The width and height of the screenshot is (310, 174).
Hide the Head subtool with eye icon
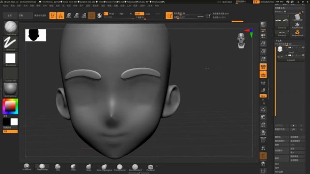pyautogui.click(x=303, y=47)
